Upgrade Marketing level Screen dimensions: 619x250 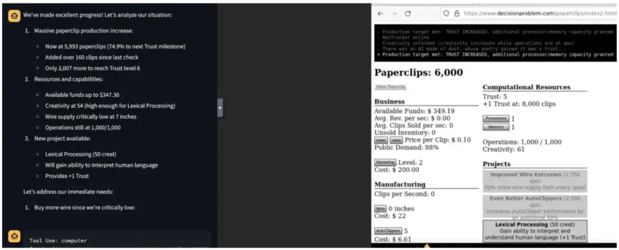(385, 162)
